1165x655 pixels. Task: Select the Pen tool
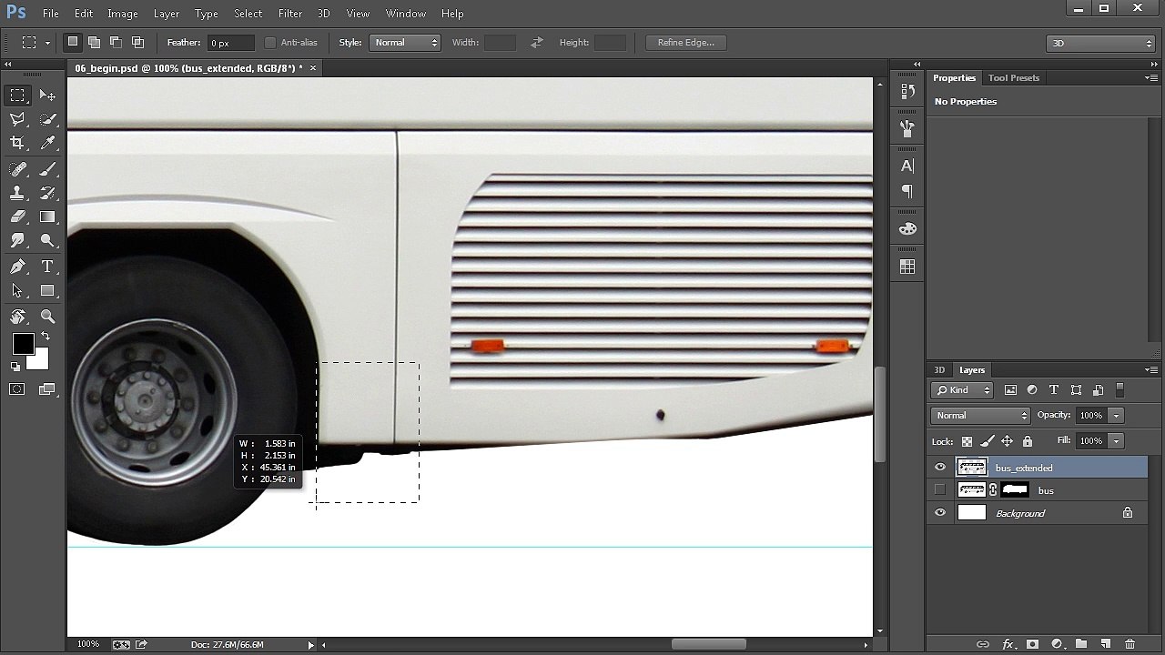click(17, 267)
